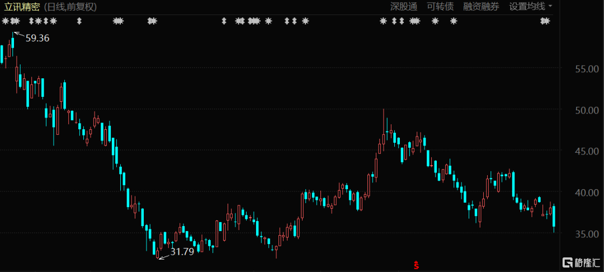The width and height of the screenshot is (604, 272).
Task: Click the 深股通 label
Action: [404, 7]
